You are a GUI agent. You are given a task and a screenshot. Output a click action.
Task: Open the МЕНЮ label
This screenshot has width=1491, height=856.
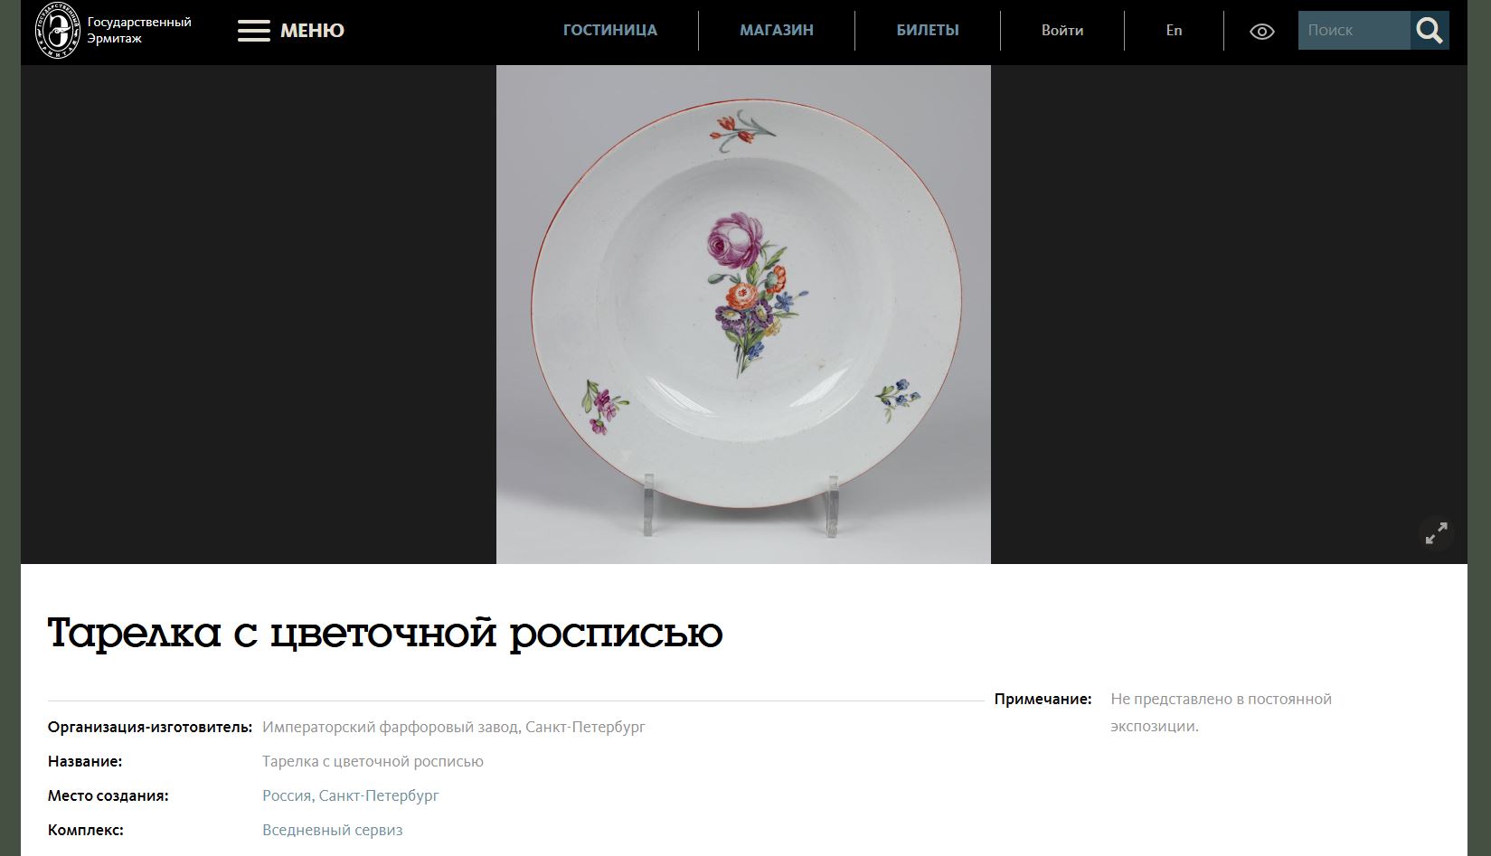(312, 31)
